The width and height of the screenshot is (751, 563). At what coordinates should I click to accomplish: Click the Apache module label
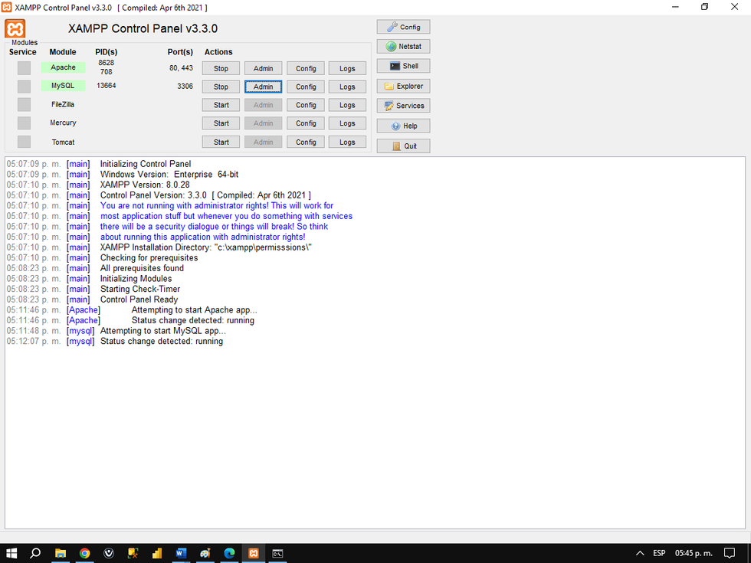click(63, 67)
